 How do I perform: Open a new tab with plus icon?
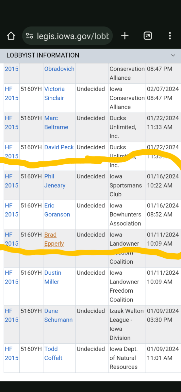[x=125, y=36]
